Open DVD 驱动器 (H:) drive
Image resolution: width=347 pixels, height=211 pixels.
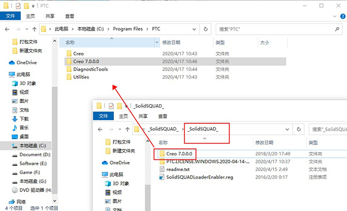click(32, 190)
